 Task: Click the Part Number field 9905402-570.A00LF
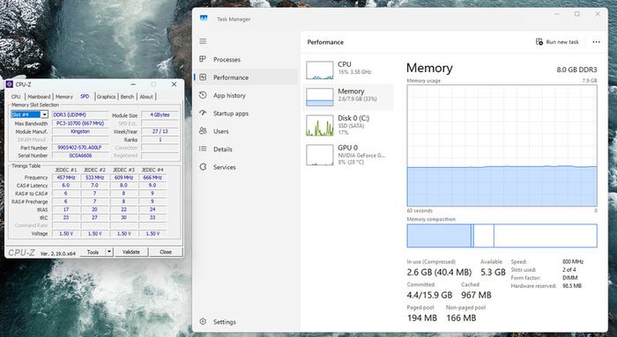point(80,148)
